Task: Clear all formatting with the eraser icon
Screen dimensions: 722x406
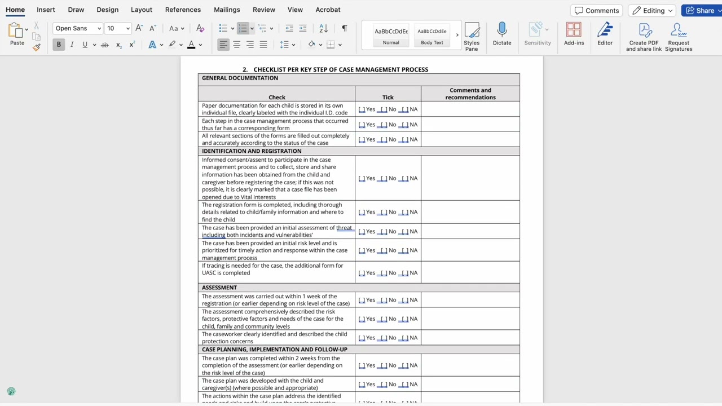Action: (x=200, y=28)
